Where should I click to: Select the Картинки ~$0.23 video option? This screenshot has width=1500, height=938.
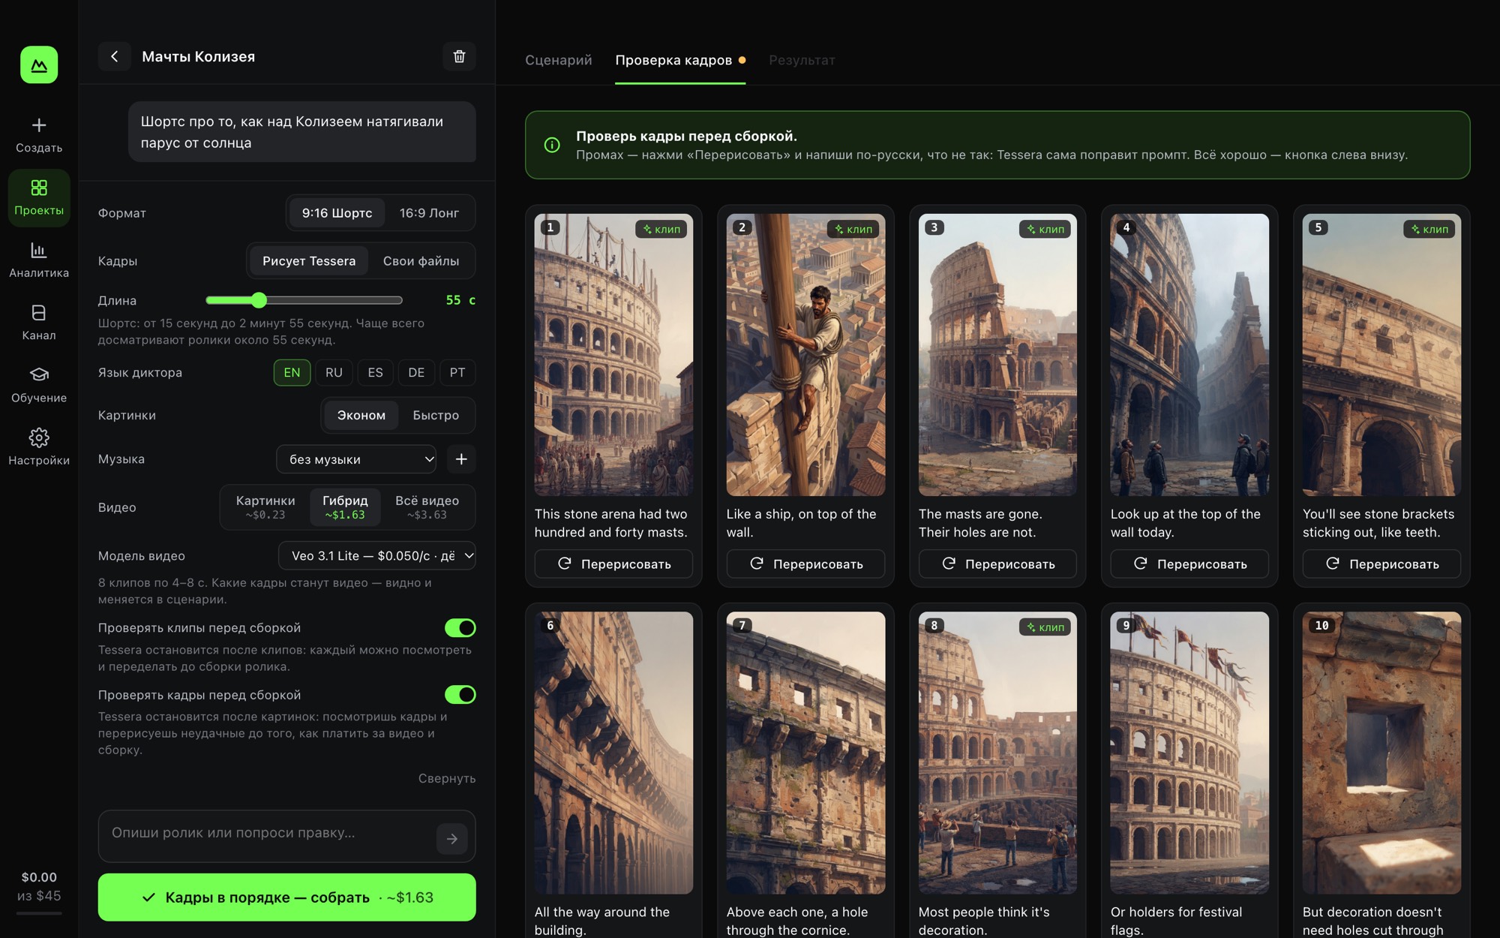265,507
